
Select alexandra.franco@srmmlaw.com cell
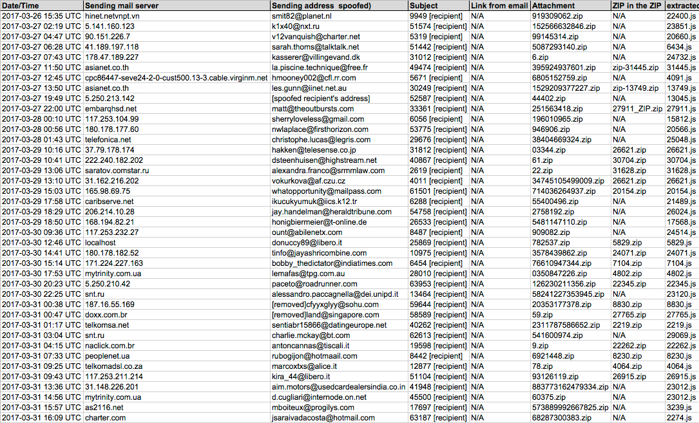tap(339, 170)
